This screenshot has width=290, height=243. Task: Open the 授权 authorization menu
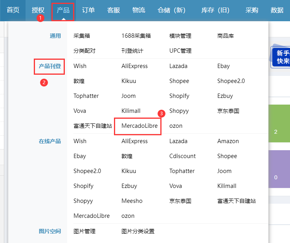(x=38, y=10)
